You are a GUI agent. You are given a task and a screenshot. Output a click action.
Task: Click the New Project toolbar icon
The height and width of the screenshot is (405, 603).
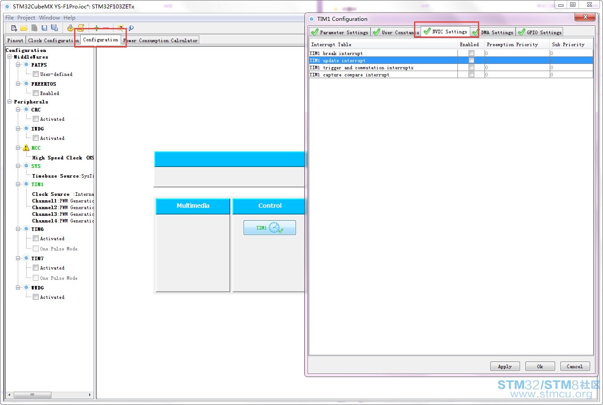click(x=14, y=28)
